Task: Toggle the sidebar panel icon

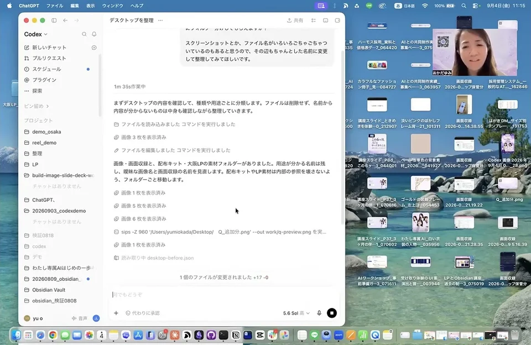Action: [54, 20]
